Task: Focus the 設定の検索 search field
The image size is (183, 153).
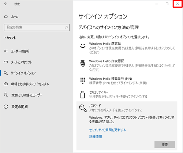Action: click(37, 27)
